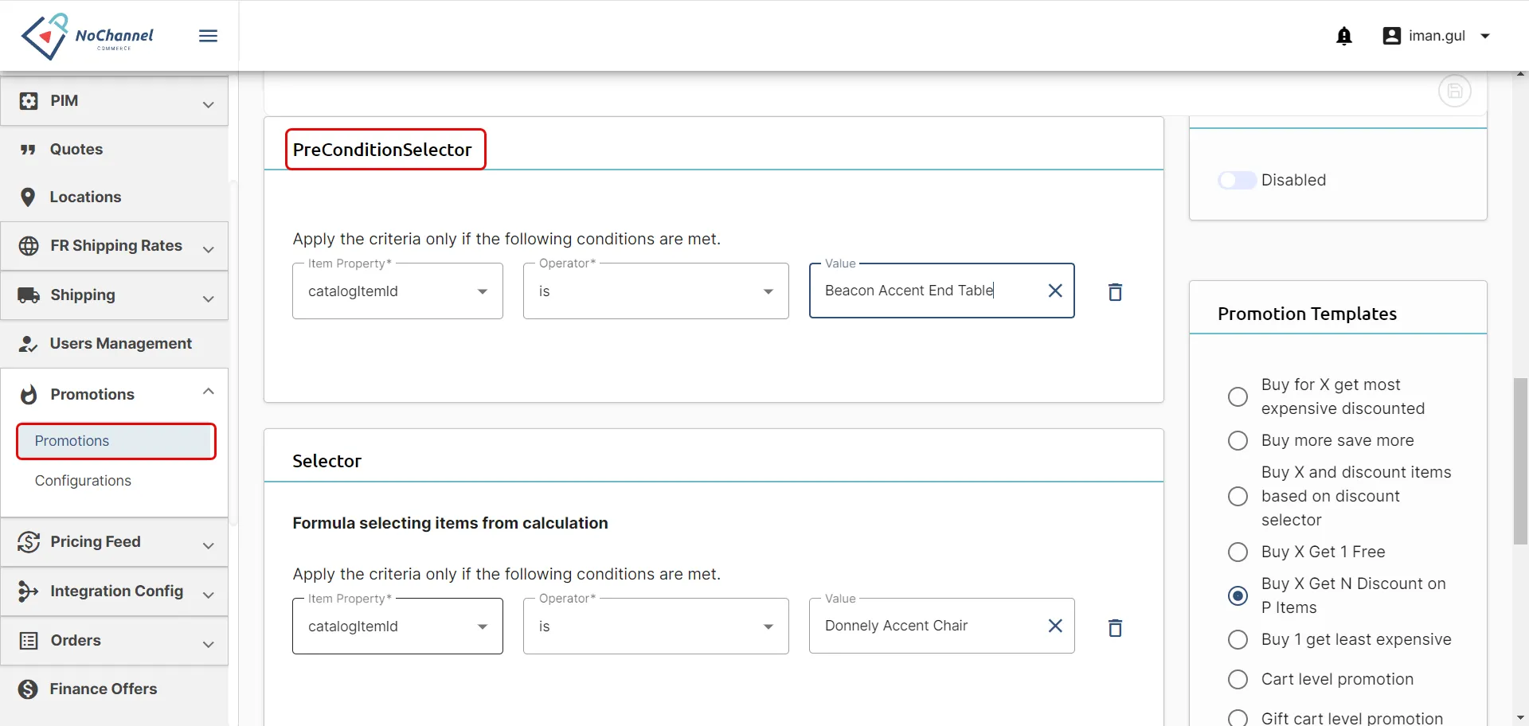Select the Buy X Get 1 Free option
The width and height of the screenshot is (1529, 726).
1238,552
